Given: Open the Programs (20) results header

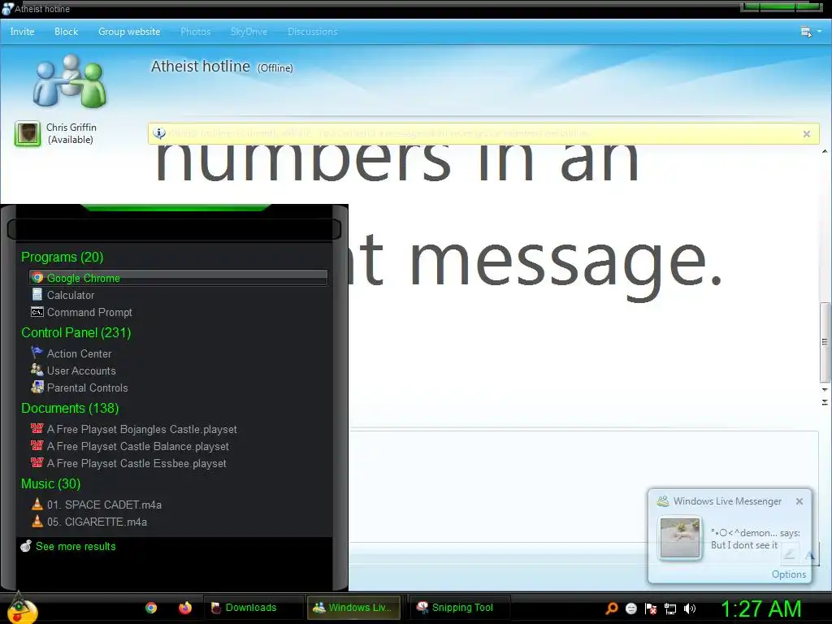Looking at the screenshot, I should (62, 257).
